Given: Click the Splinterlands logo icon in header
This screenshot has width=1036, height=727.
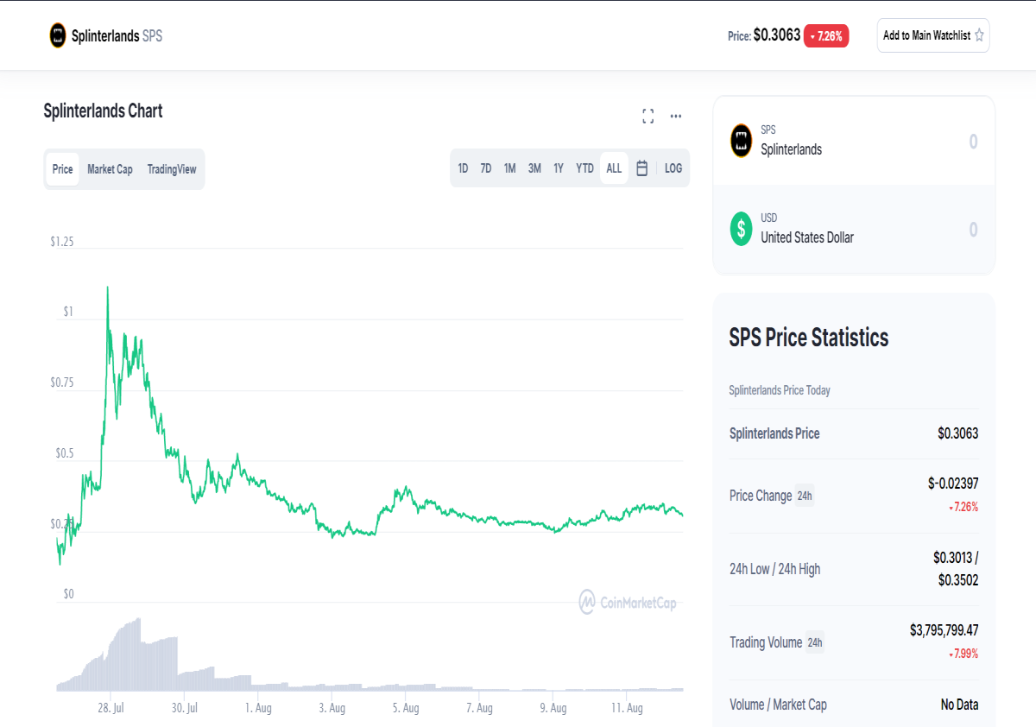Looking at the screenshot, I should [x=58, y=35].
